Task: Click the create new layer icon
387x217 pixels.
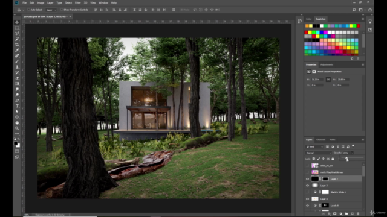Action: (353, 214)
